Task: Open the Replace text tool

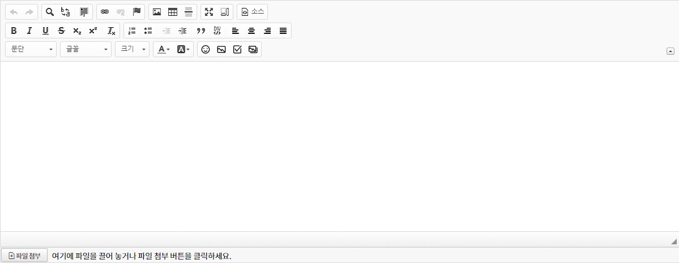Action: [x=66, y=12]
